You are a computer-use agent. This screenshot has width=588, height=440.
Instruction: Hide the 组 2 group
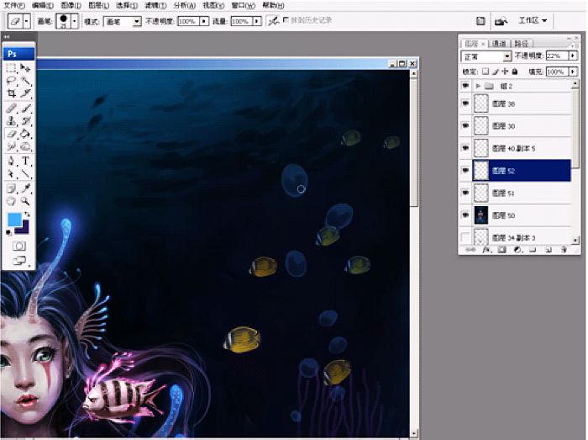465,86
